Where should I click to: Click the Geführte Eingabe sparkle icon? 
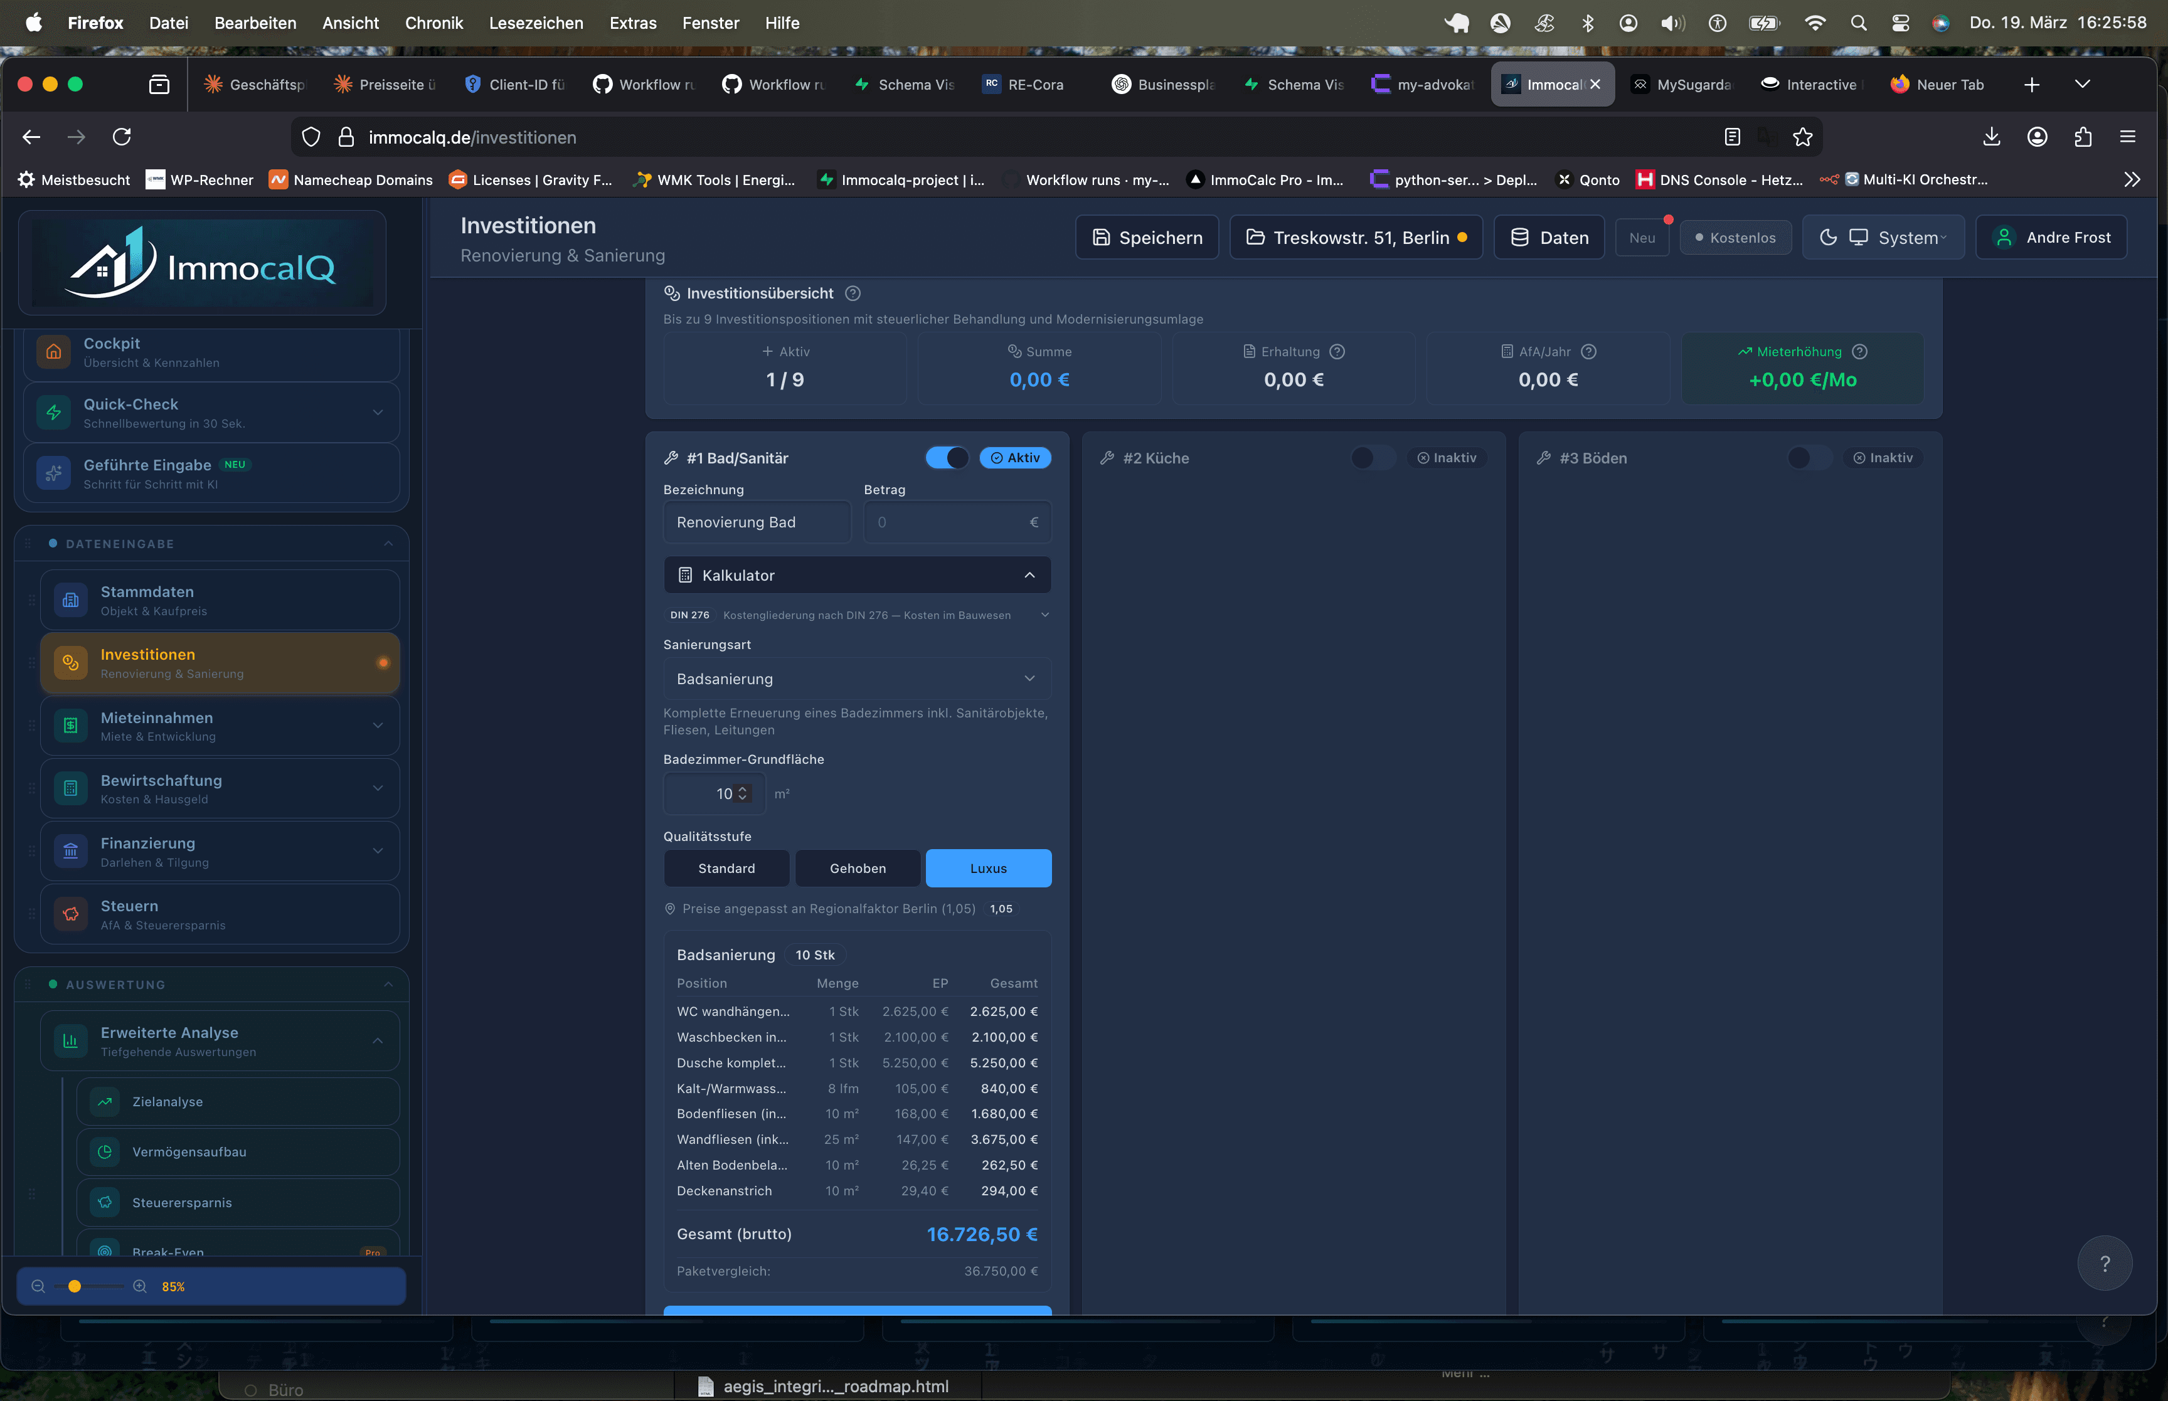54,473
